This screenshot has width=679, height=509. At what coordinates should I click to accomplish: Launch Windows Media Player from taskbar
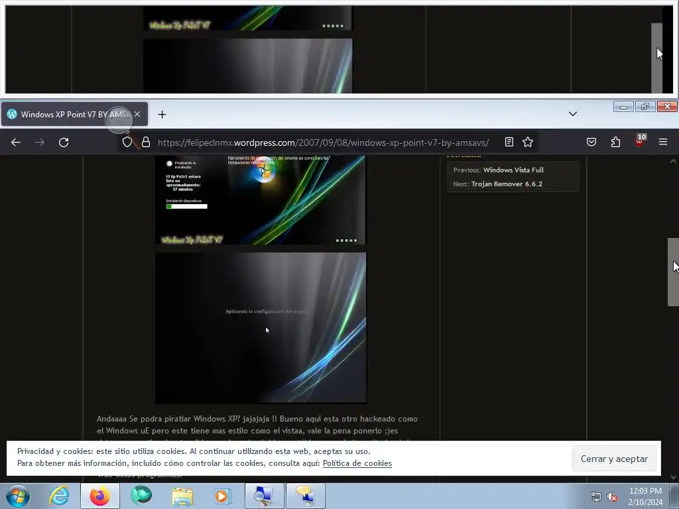223,496
